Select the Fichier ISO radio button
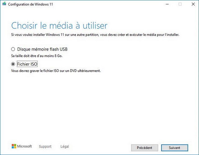The image size is (199, 155). 13,64
